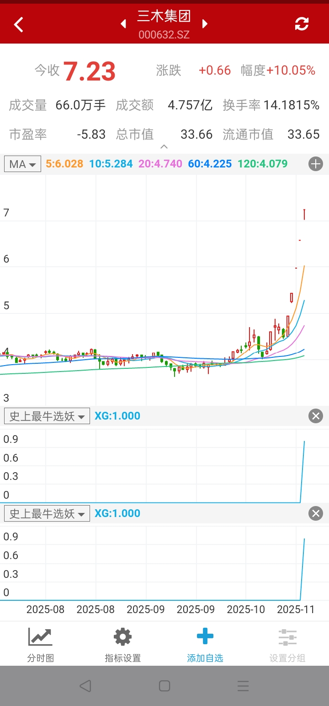The image size is (329, 706).
Task: Tap the 5-day MA value label
Action: coord(64,164)
